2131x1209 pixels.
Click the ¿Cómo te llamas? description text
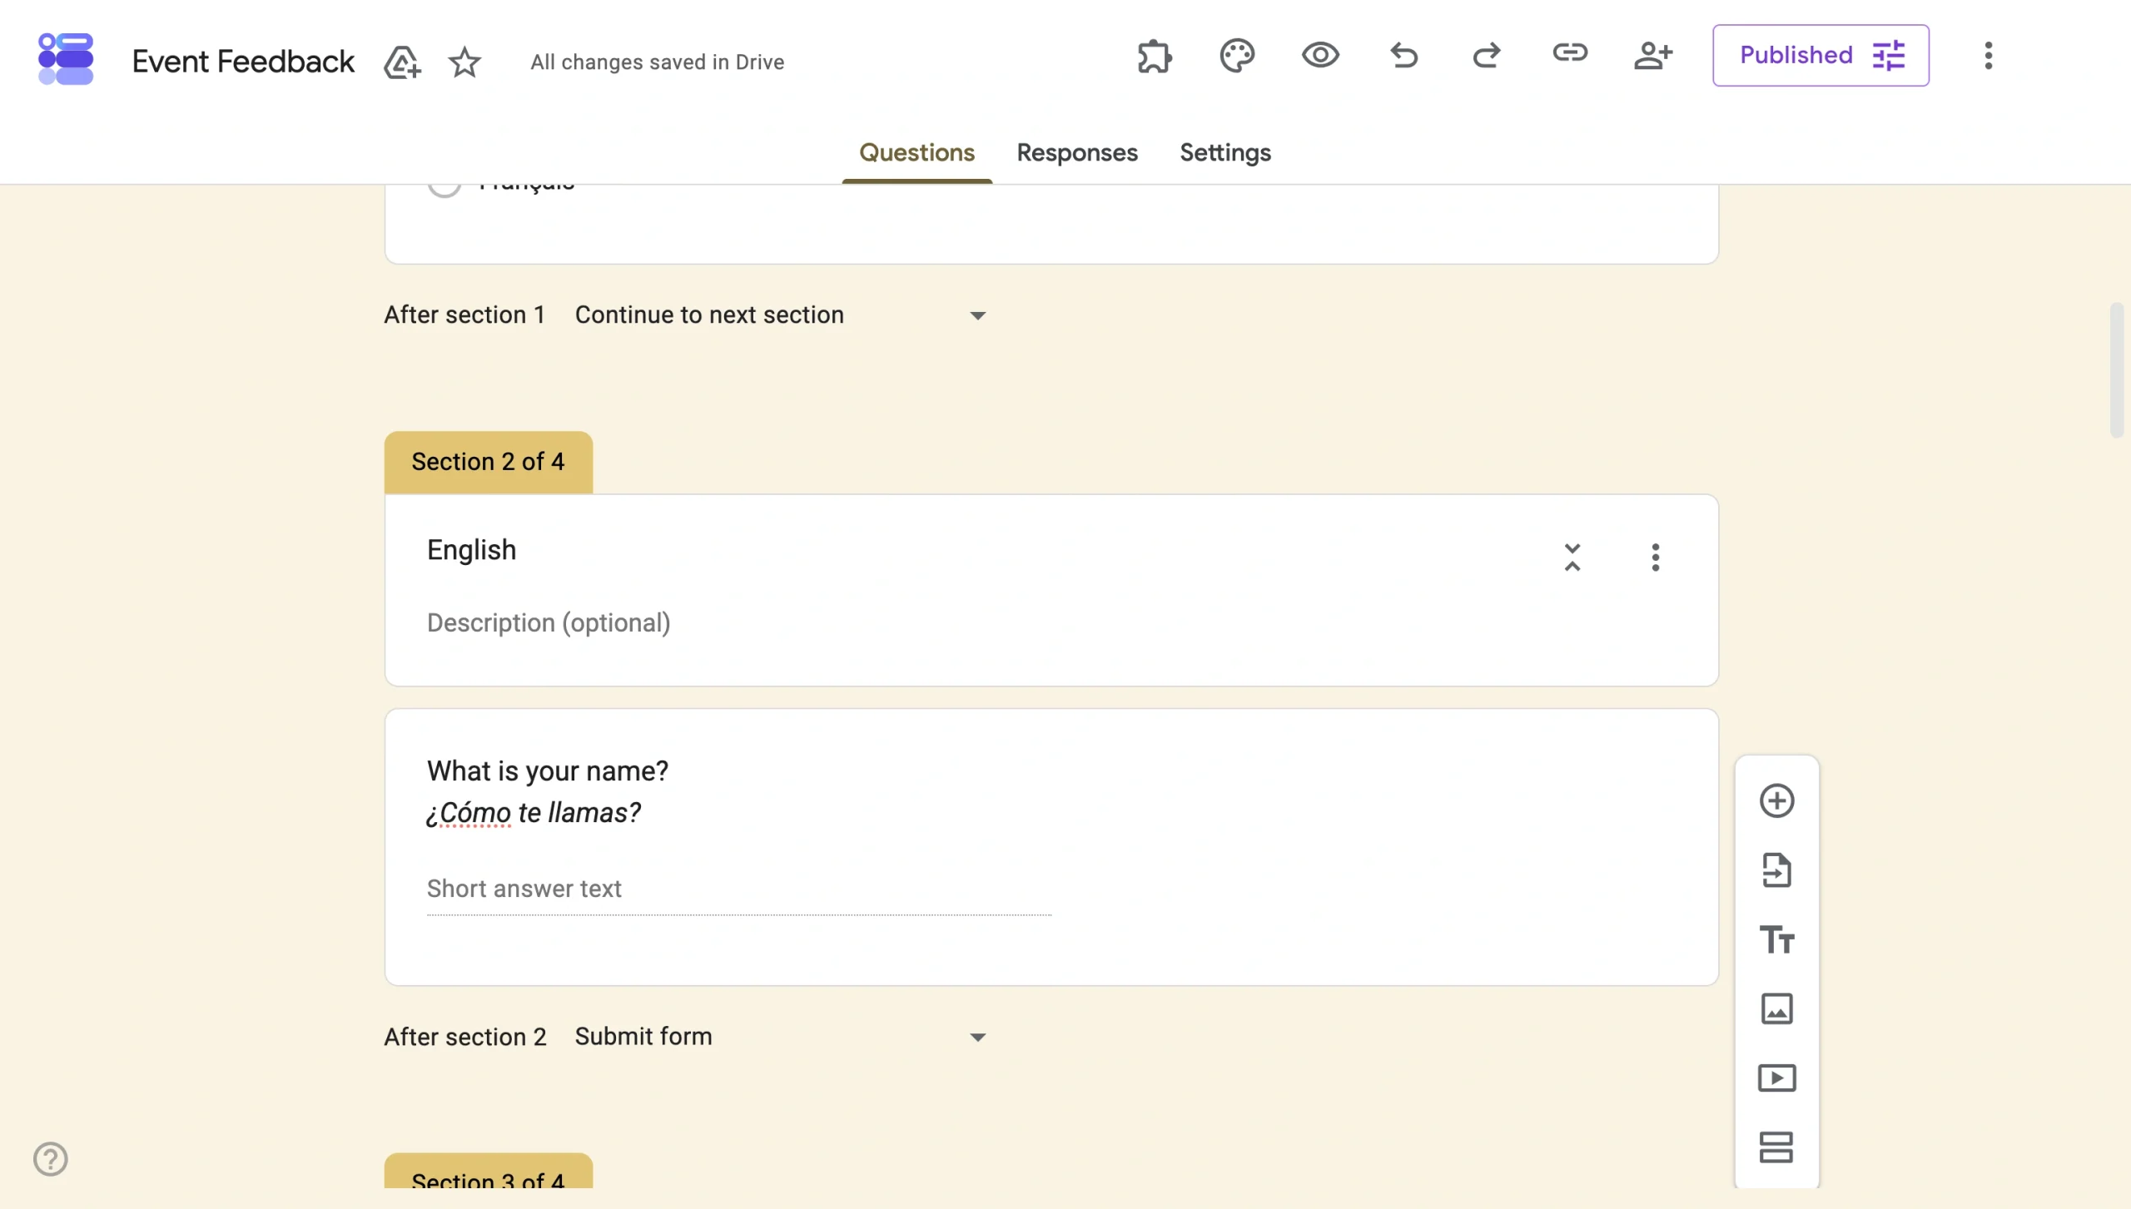pyautogui.click(x=534, y=813)
